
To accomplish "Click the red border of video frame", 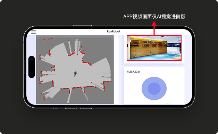I will pos(154,35).
